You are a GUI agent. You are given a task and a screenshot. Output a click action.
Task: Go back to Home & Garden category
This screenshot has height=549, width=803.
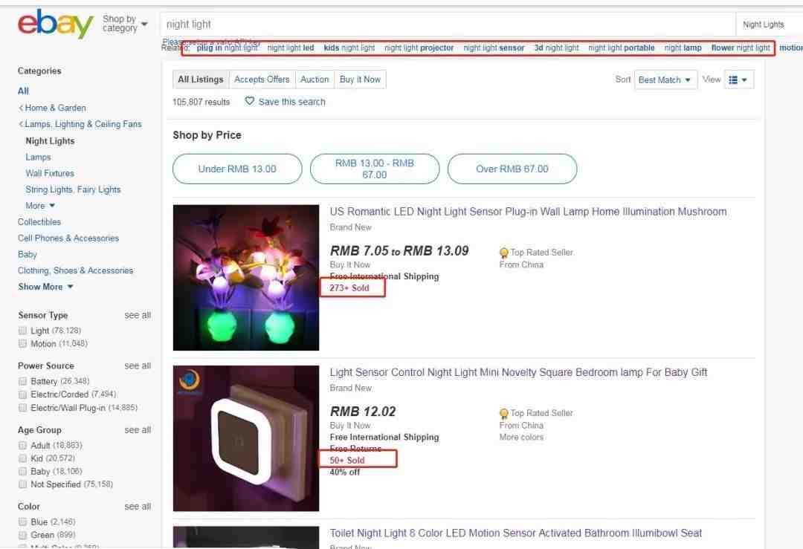[55, 108]
